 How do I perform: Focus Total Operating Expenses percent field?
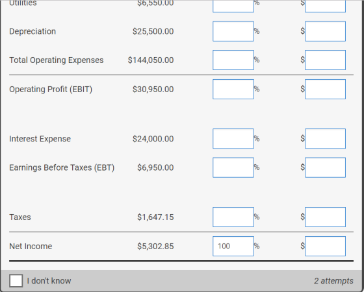(x=233, y=60)
